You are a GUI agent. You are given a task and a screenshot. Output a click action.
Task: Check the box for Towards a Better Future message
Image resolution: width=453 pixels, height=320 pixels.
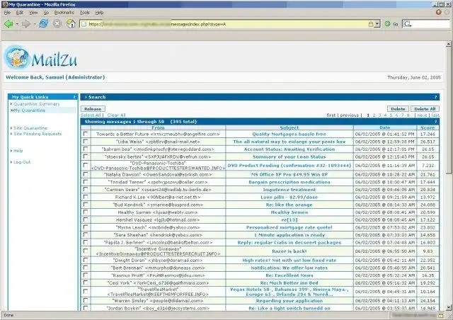pos(86,134)
